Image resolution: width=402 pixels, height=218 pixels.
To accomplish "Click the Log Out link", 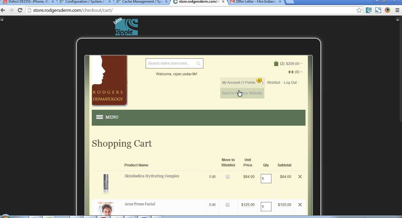I will pyautogui.click(x=290, y=83).
